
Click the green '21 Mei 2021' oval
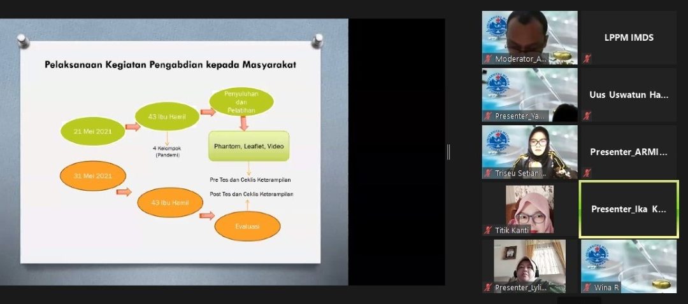pos(92,131)
